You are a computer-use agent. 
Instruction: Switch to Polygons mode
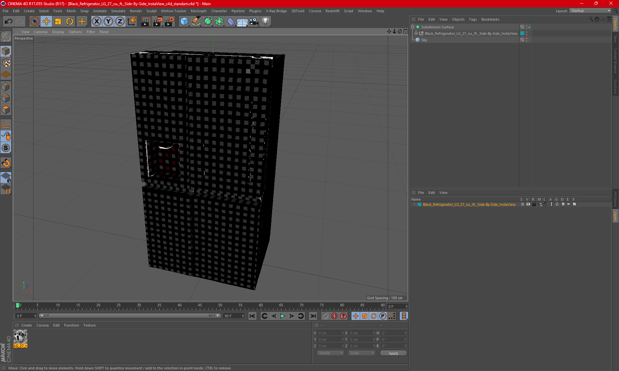click(6, 110)
